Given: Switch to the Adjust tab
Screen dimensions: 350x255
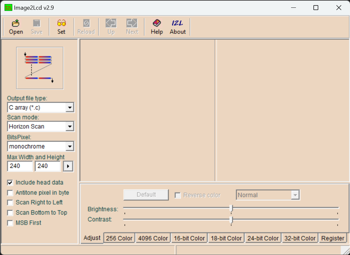Looking at the screenshot, I should (92, 238).
